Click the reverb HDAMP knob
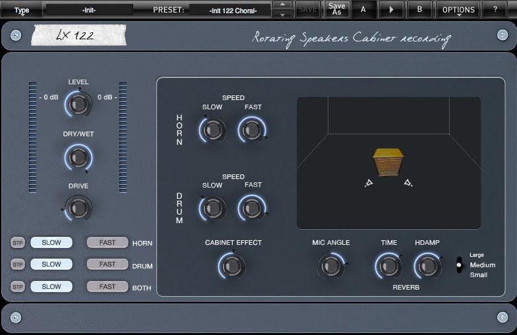Image resolution: width=517 pixels, height=335 pixels. click(427, 266)
